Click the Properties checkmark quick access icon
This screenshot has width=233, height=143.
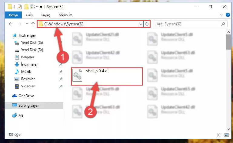[x=20, y=7]
